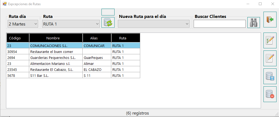The height and width of the screenshot is (117, 279).
Task: Maximize the Expcepciones de Rutas window
Action: (x=260, y=4)
